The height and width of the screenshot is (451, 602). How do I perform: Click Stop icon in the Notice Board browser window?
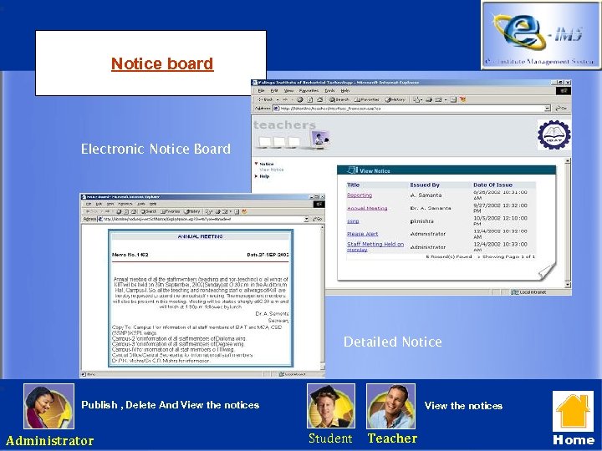(x=119, y=211)
